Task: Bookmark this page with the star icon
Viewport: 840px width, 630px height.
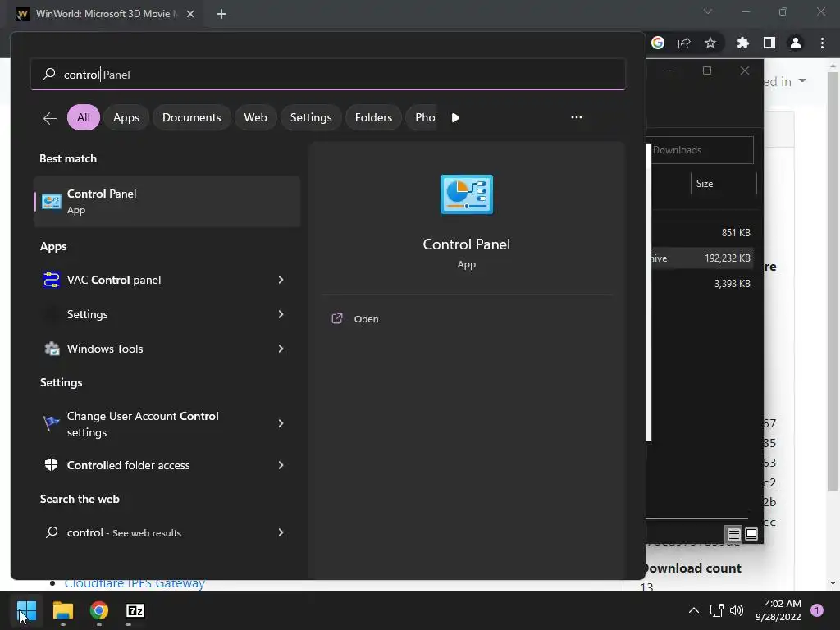Action: pyautogui.click(x=710, y=43)
